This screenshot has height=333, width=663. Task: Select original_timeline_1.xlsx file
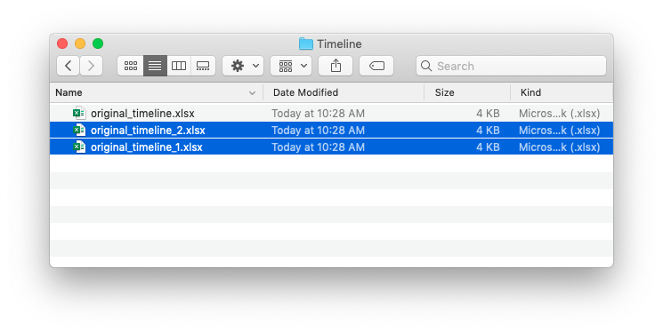[x=331, y=147]
